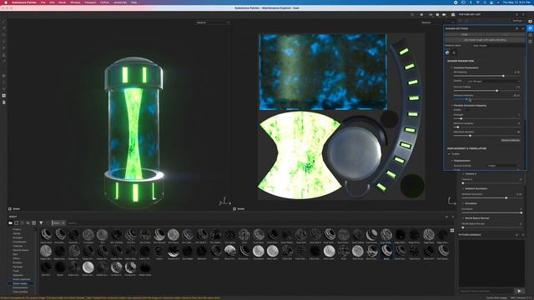The width and height of the screenshot is (534, 300).
Task: Collapse the Ambient Occlusion section
Action: point(463,188)
